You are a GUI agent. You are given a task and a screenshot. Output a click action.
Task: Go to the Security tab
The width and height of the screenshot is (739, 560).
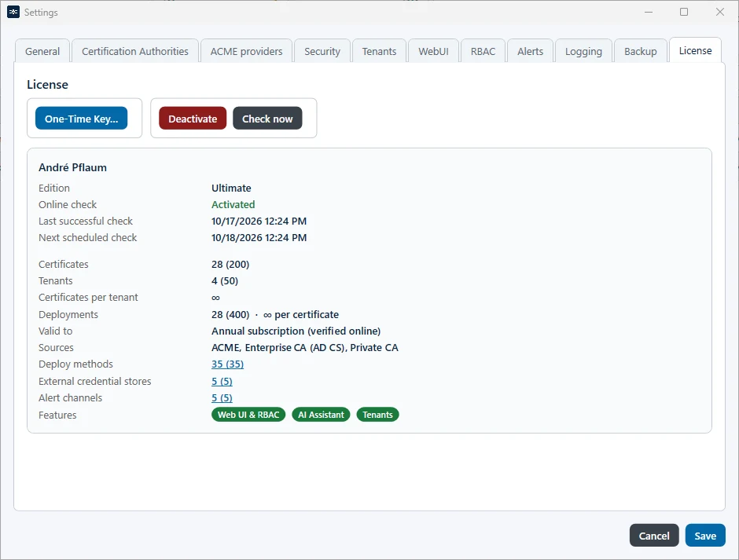click(322, 51)
